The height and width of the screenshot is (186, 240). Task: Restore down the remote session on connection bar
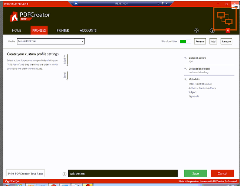[x=162, y=3]
